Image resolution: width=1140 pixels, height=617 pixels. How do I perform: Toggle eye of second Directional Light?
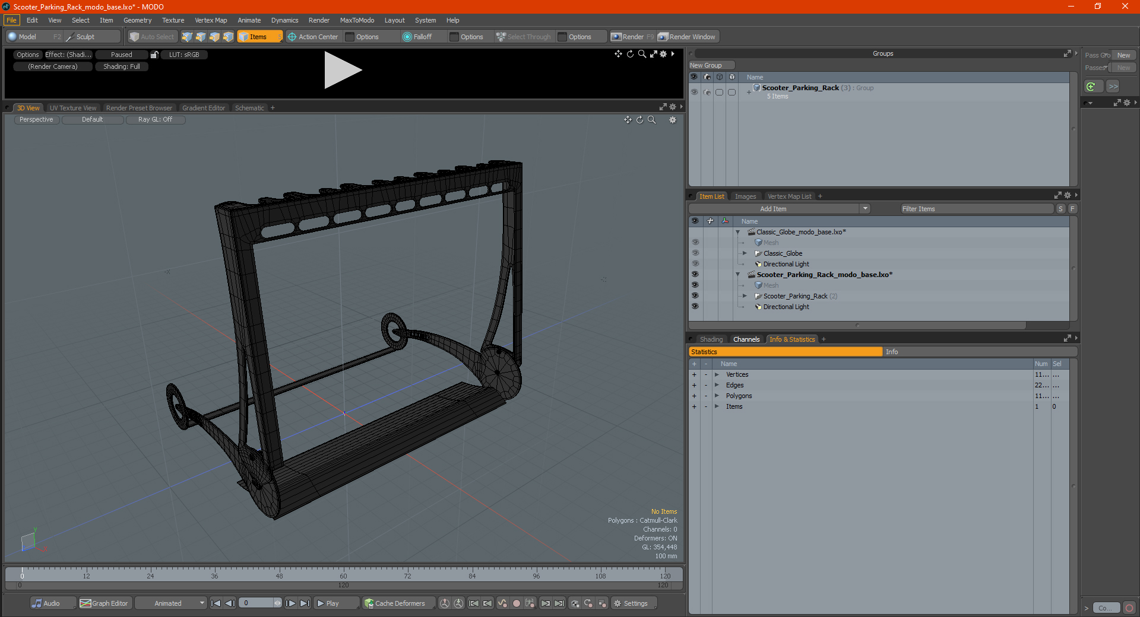pos(695,307)
